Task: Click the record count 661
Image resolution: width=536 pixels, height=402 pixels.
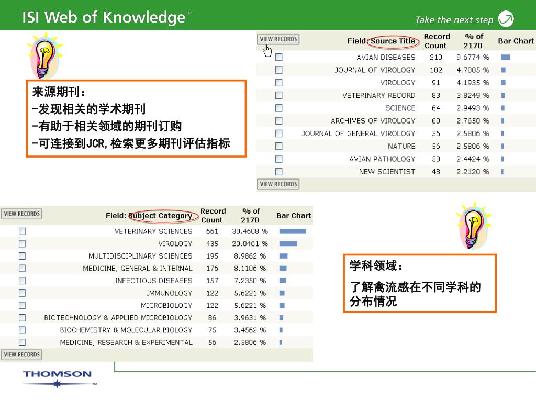Action: (x=212, y=231)
